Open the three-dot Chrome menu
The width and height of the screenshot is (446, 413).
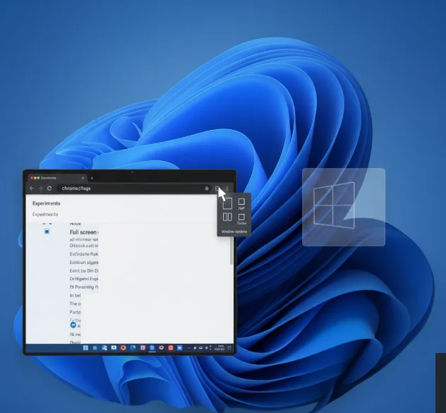click(x=227, y=188)
